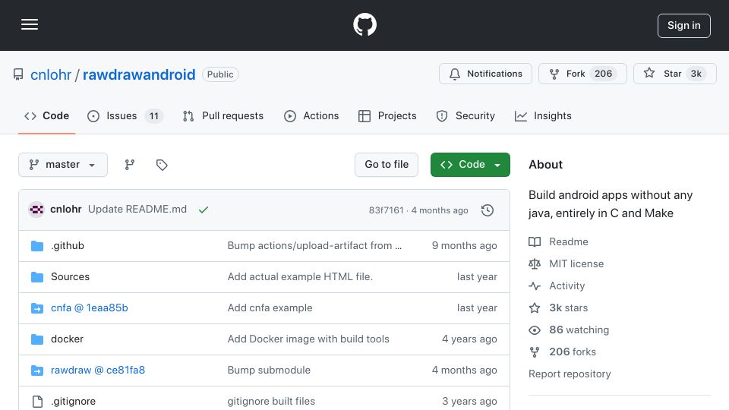The width and height of the screenshot is (729, 410).
Task: Click the docker folder icon
Action: click(x=37, y=339)
